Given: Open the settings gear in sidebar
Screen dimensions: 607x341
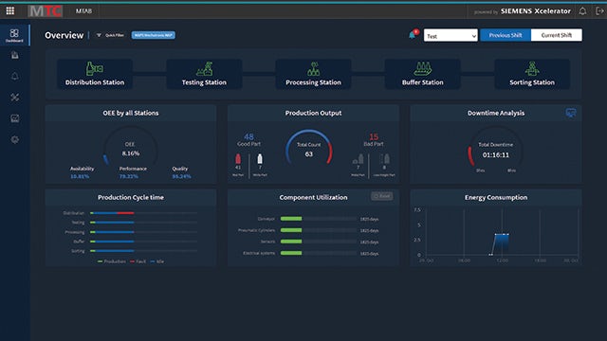Looking at the screenshot, I should (15, 139).
